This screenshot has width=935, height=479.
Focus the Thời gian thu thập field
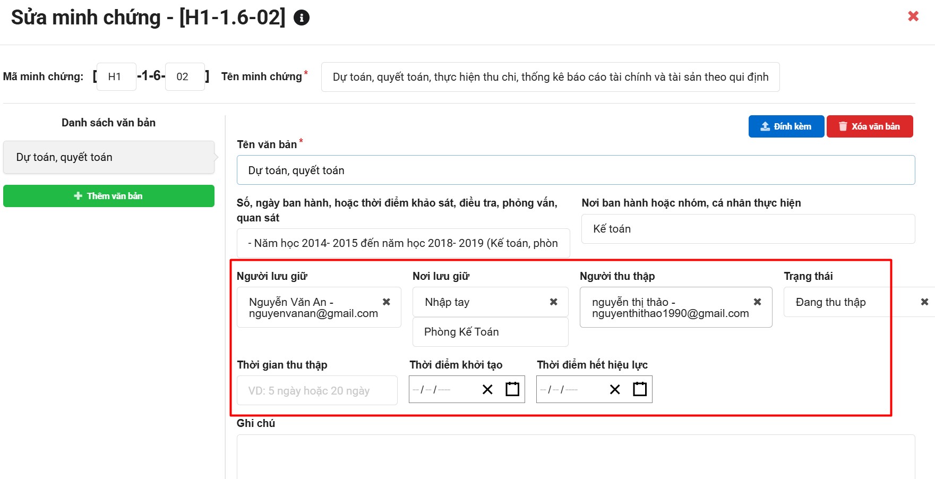pos(316,391)
